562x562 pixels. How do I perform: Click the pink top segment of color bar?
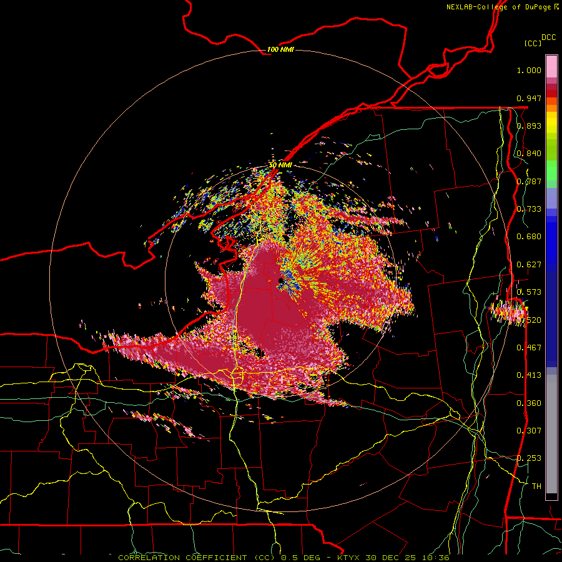pyautogui.click(x=551, y=67)
